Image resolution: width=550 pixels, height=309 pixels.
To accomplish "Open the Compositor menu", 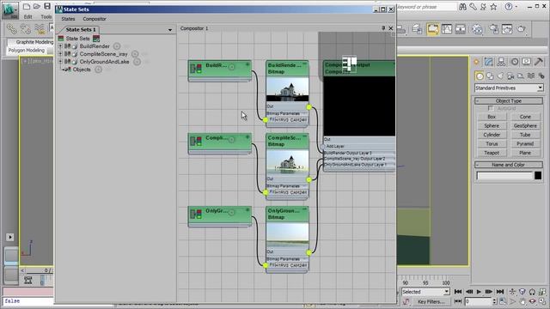I will click(x=95, y=19).
